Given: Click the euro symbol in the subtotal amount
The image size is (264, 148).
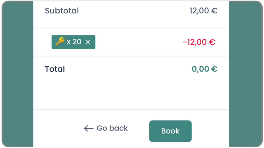Looking at the screenshot, I should 214,11.
